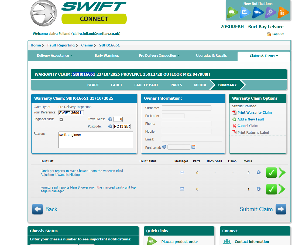Open messages envelope for Furniture fault
The image size is (302, 245).
coord(182,189)
